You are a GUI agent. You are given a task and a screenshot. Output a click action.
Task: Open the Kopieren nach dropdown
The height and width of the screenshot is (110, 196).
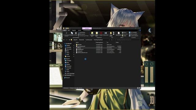click(x=97, y=34)
